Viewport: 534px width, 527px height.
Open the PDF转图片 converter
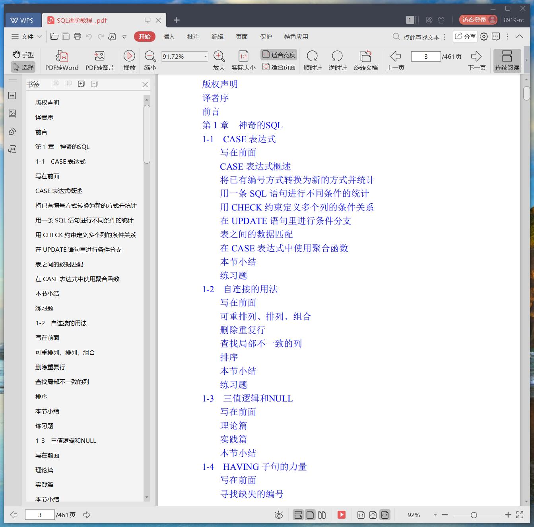[x=100, y=61]
